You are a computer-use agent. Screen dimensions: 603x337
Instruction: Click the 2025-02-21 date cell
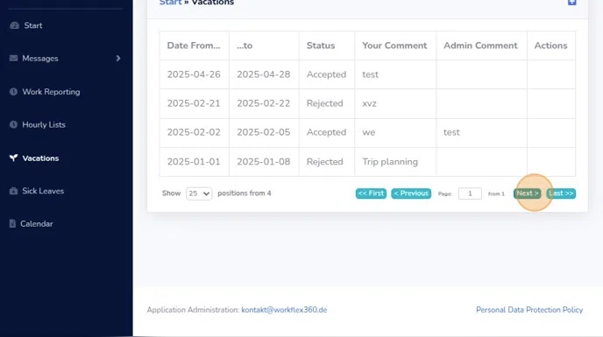194,104
